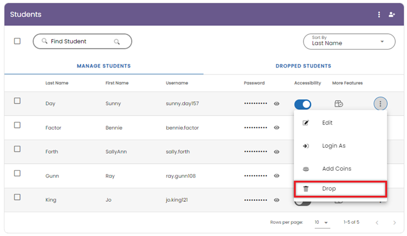This screenshot has height=236, width=407.
Task: Click the Accessibility column header
Action: [308, 83]
